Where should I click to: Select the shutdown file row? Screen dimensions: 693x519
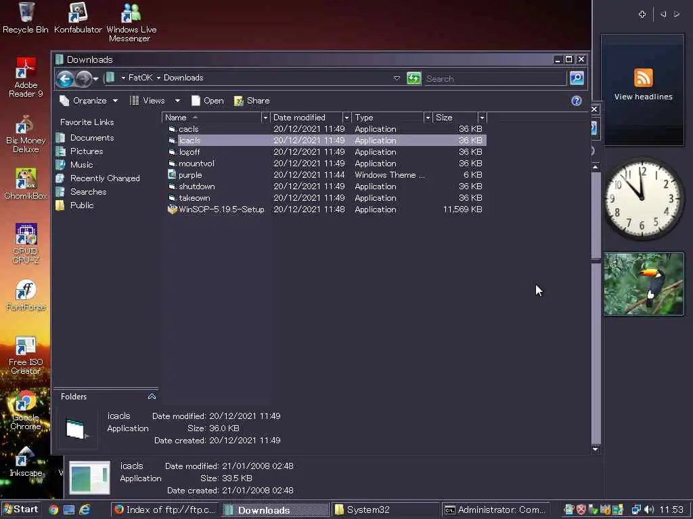[325, 187]
